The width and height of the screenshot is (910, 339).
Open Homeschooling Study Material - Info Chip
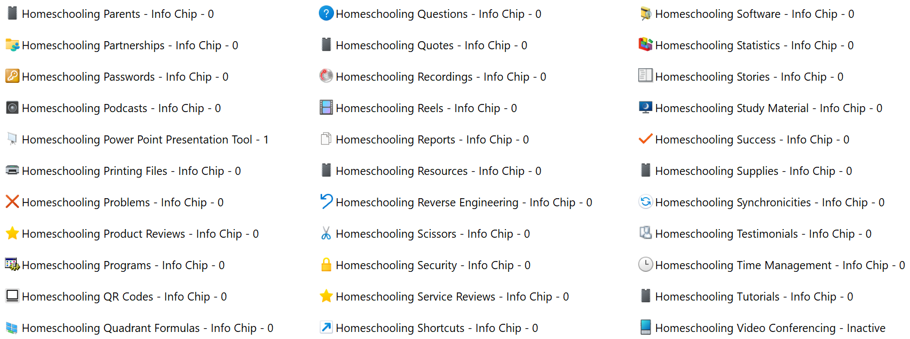(x=768, y=108)
